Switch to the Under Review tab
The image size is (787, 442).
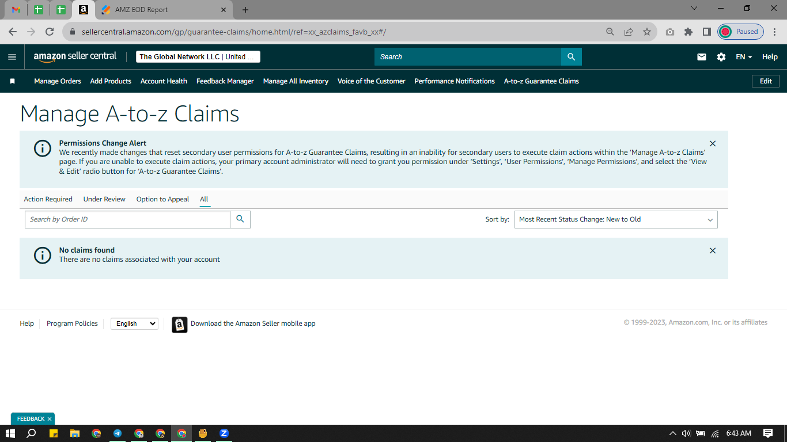tap(104, 199)
